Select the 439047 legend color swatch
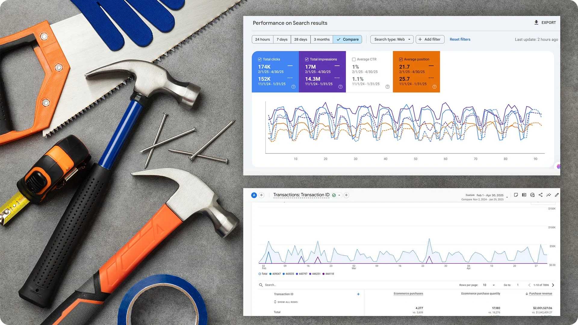 [270, 274]
